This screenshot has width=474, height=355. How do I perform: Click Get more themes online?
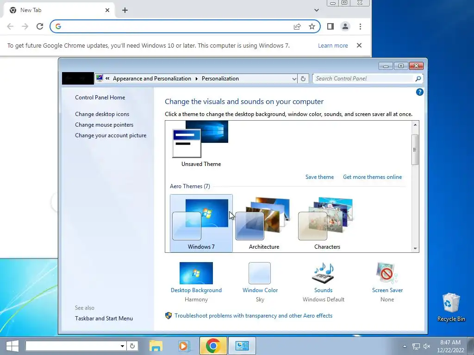[x=373, y=177]
